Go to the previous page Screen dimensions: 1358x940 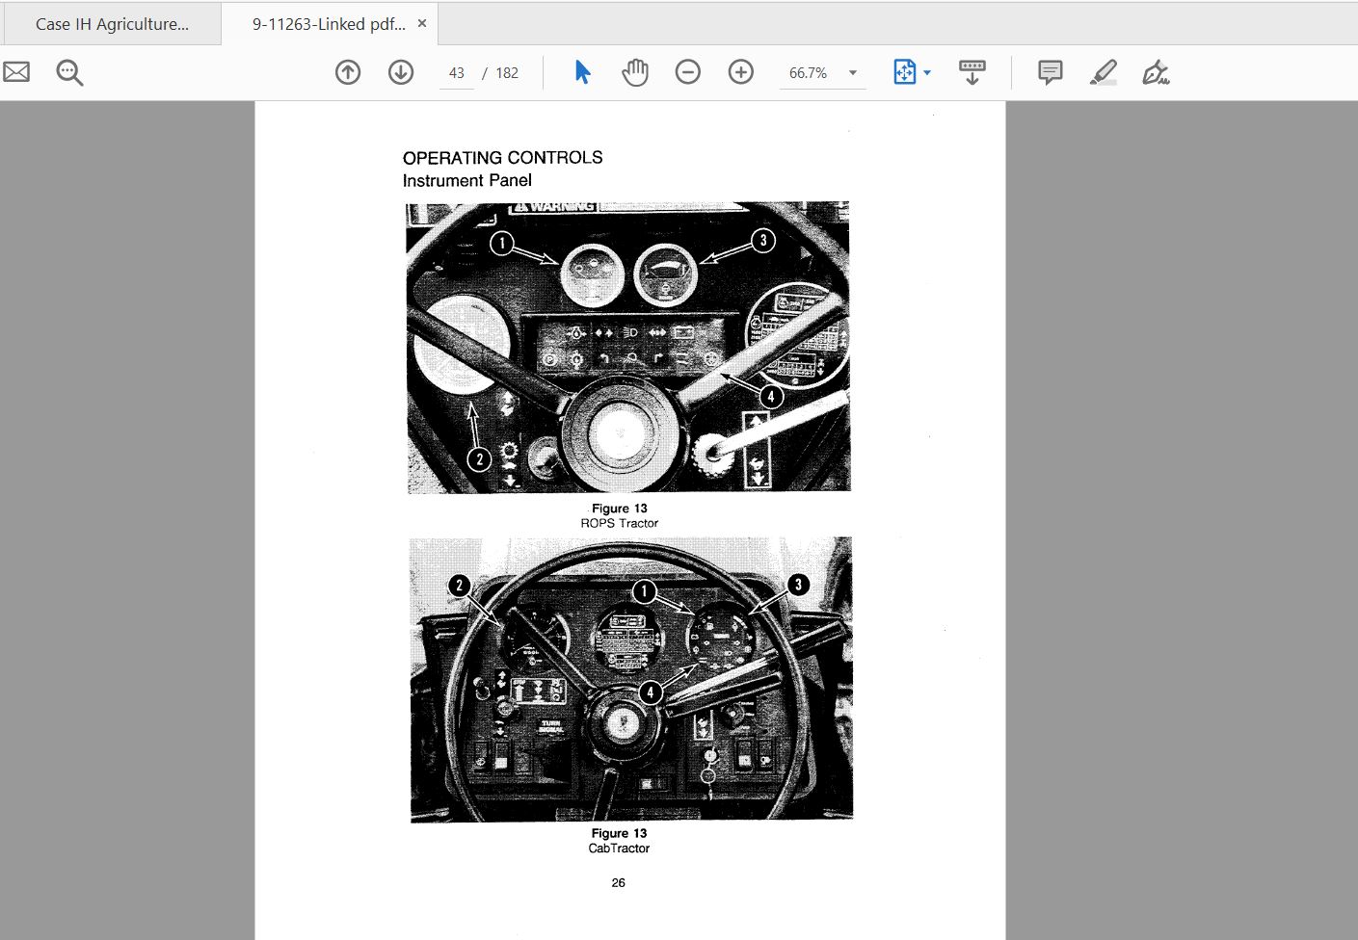[x=348, y=72]
